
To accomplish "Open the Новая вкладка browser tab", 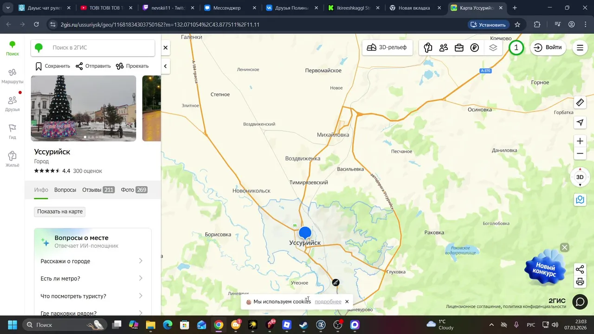I will (x=415, y=8).
